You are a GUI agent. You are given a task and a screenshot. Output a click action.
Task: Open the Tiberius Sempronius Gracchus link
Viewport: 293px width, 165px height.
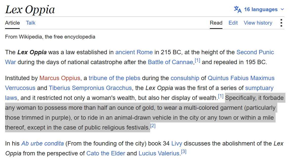pyautogui.click(x=90, y=88)
